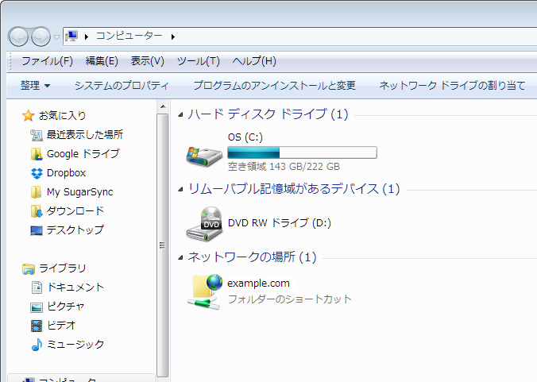This screenshot has height=382, width=537.
Task: Click プログラムのアンインストールと変更 button
Action: (274, 85)
